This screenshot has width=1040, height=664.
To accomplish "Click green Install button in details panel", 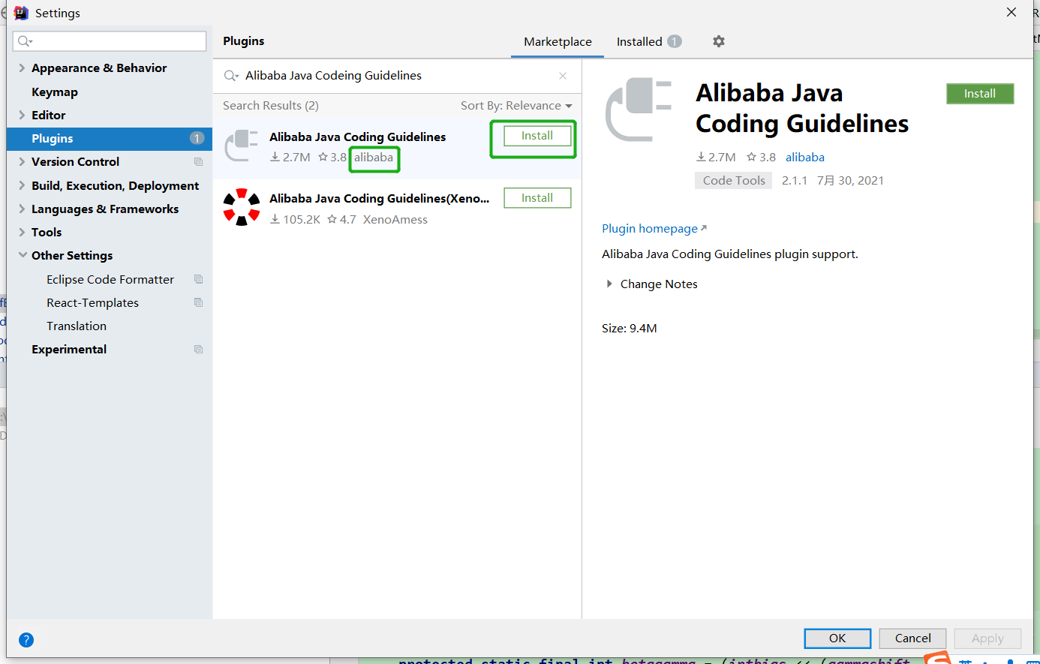I will pyautogui.click(x=980, y=94).
